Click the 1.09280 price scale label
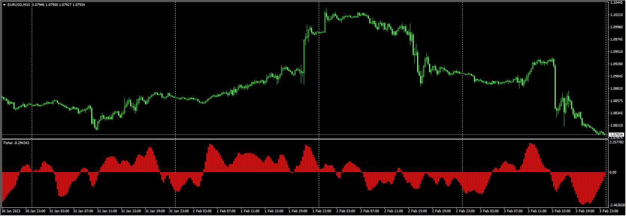This screenshot has width=626, height=216. point(616,64)
